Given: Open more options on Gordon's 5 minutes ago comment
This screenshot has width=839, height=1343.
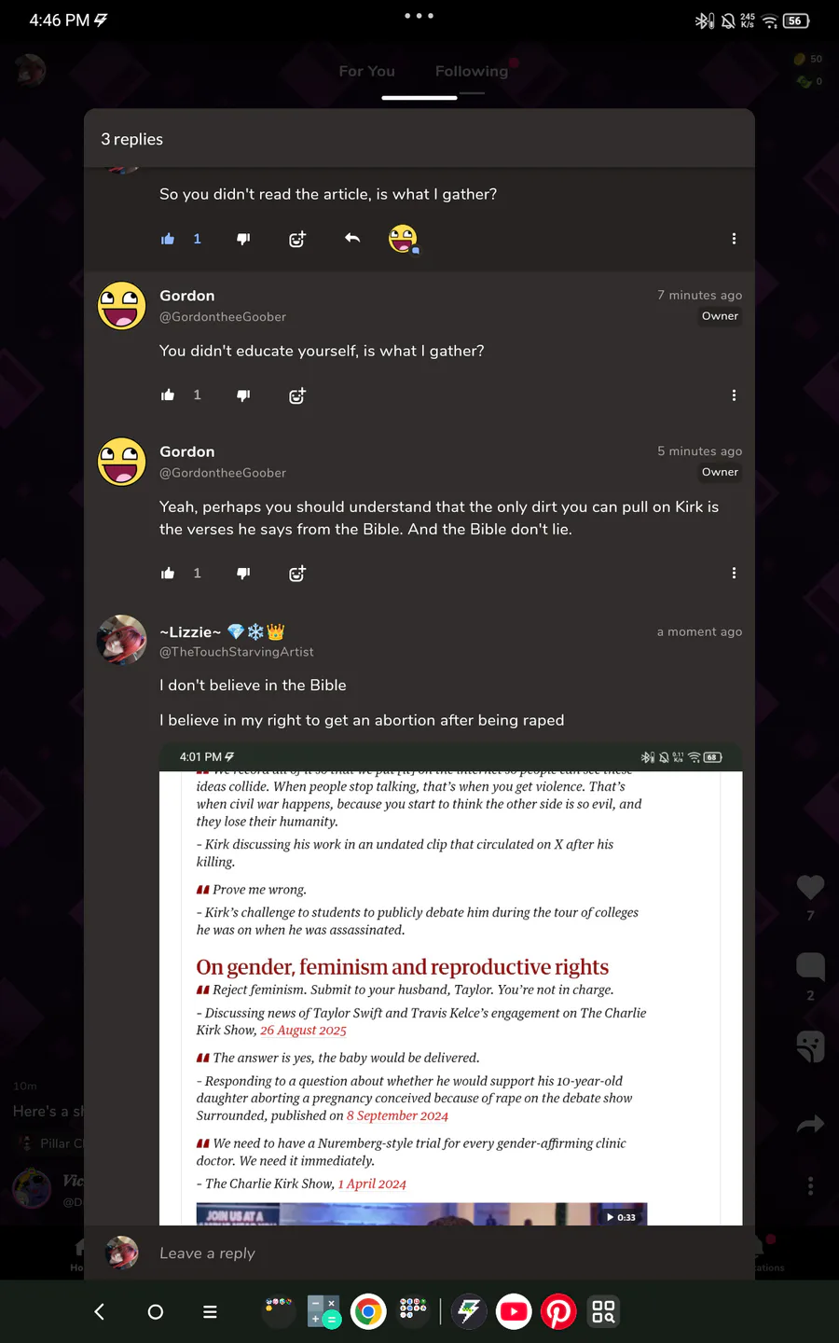Looking at the screenshot, I should tap(734, 573).
